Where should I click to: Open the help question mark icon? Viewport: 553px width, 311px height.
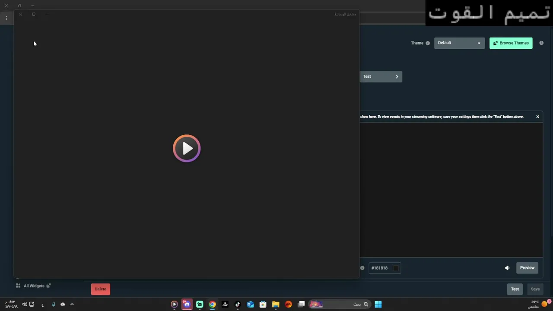pos(541,43)
